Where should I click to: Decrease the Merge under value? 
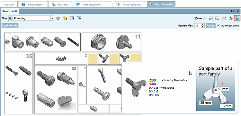pyautogui.click(x=203, y=27)
